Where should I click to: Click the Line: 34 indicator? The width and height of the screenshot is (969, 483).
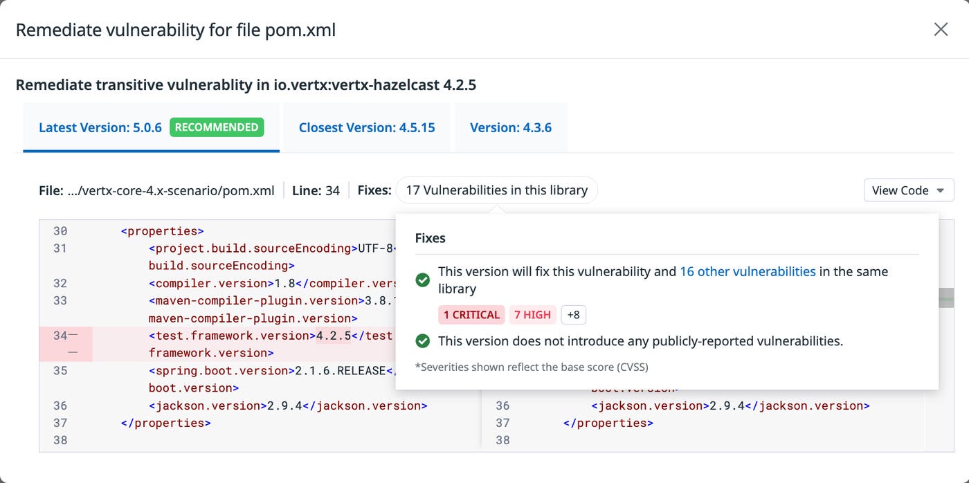[x=316, y=190]
